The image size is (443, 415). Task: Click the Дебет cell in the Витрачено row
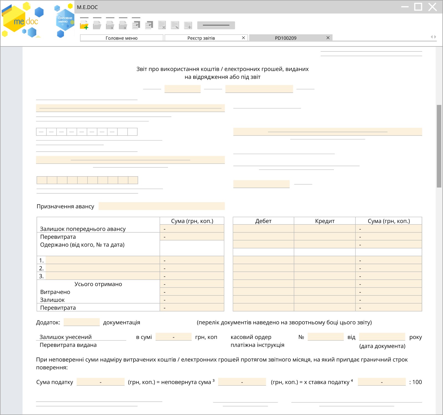263,292
